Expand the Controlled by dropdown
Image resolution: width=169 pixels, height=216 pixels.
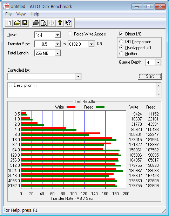point(78,76)
